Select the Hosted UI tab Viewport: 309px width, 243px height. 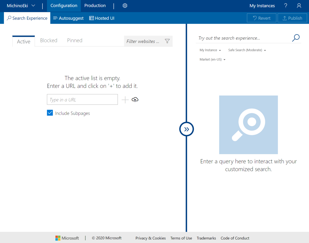click(102, 18)
